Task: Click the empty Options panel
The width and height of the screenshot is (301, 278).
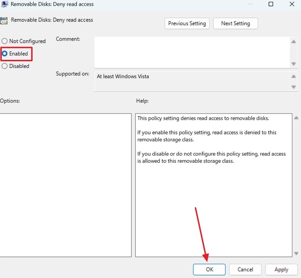Action: pyautogui.click(x=66, y=184)
